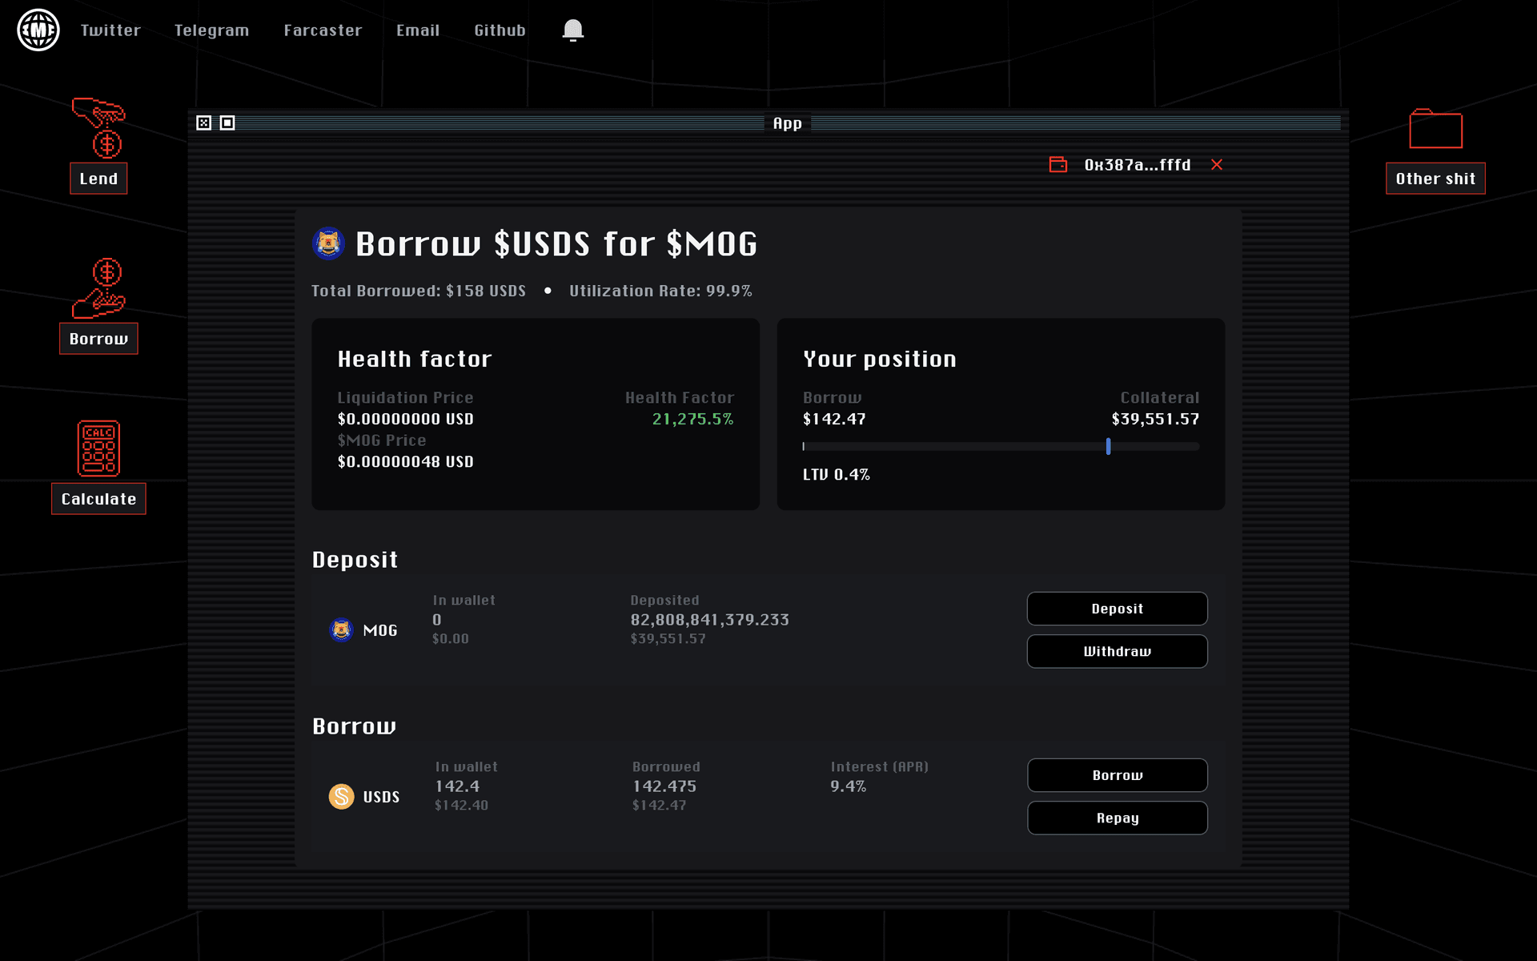Open the Github link

(x=500, y=30)
